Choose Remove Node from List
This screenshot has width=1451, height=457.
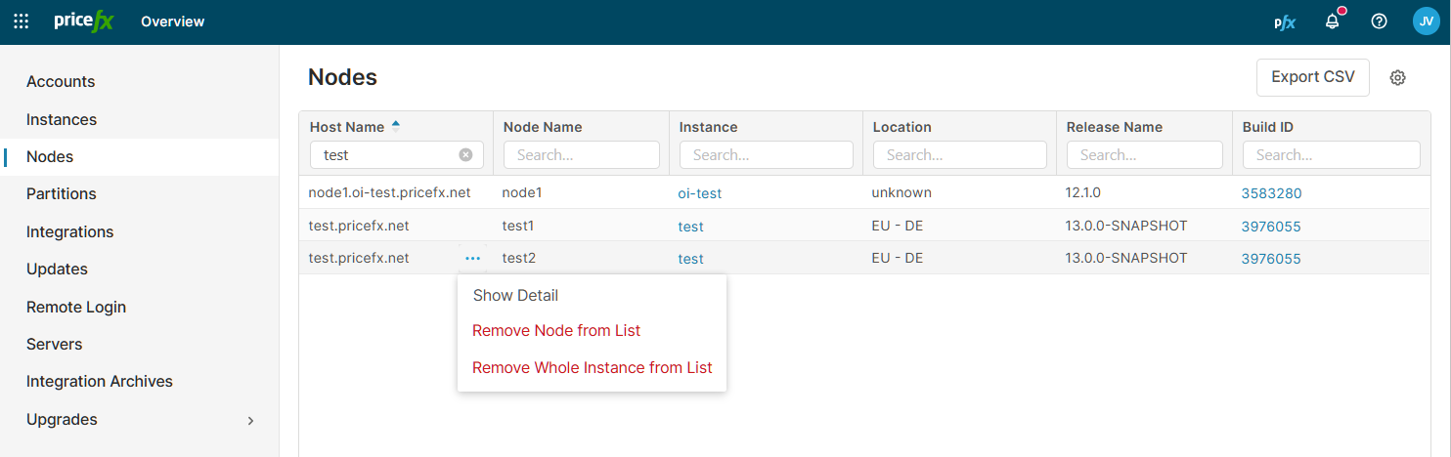555,331
